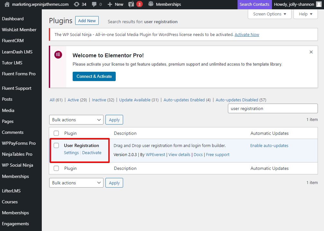Open LifterLMS menu

click(11, 191)
